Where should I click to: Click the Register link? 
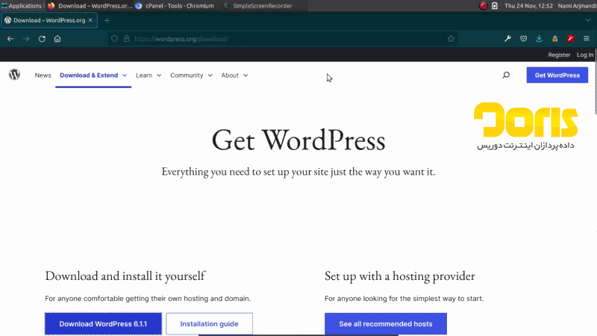(x=559, y=55)
